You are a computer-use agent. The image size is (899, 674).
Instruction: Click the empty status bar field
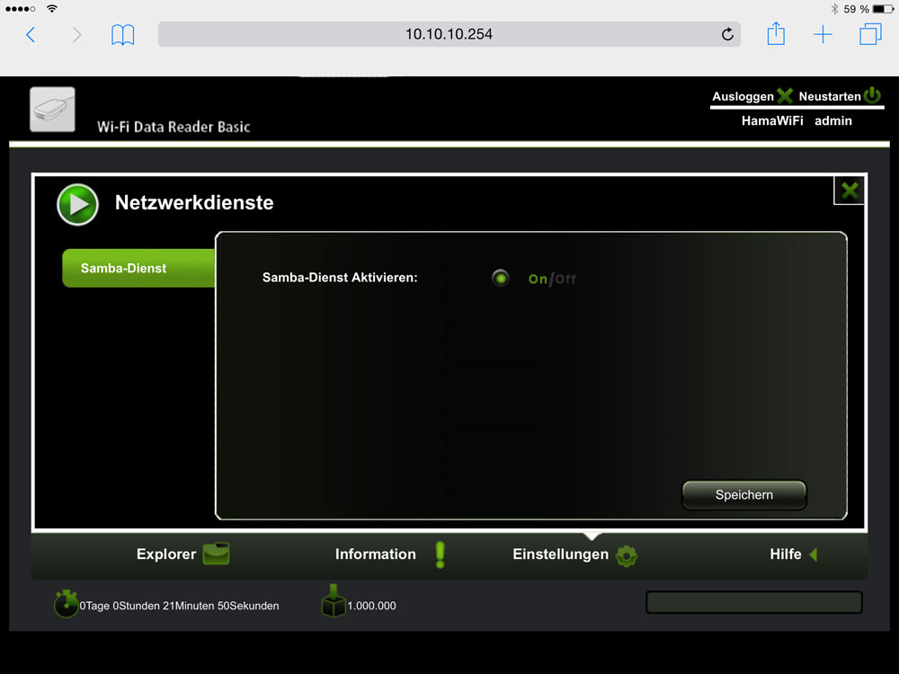point(754,602)
